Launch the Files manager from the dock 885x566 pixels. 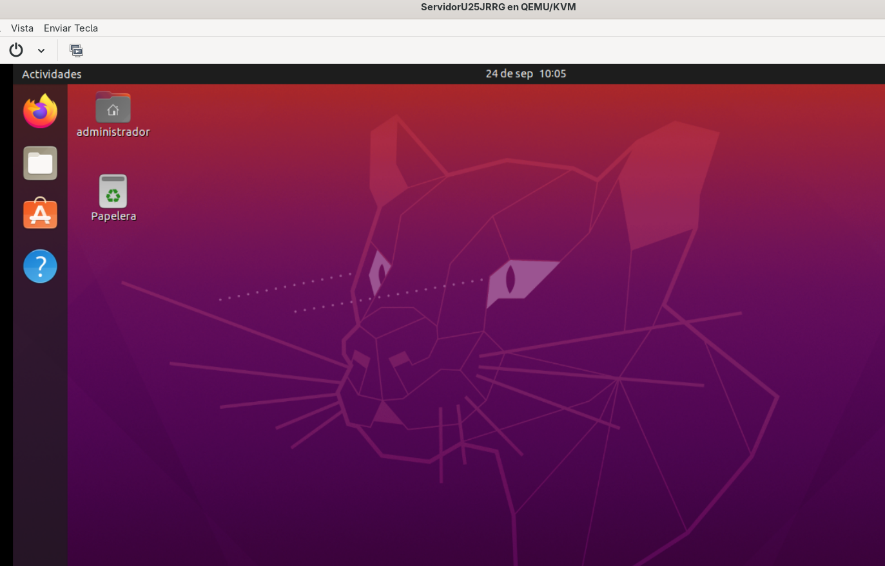tap(40, 163)
